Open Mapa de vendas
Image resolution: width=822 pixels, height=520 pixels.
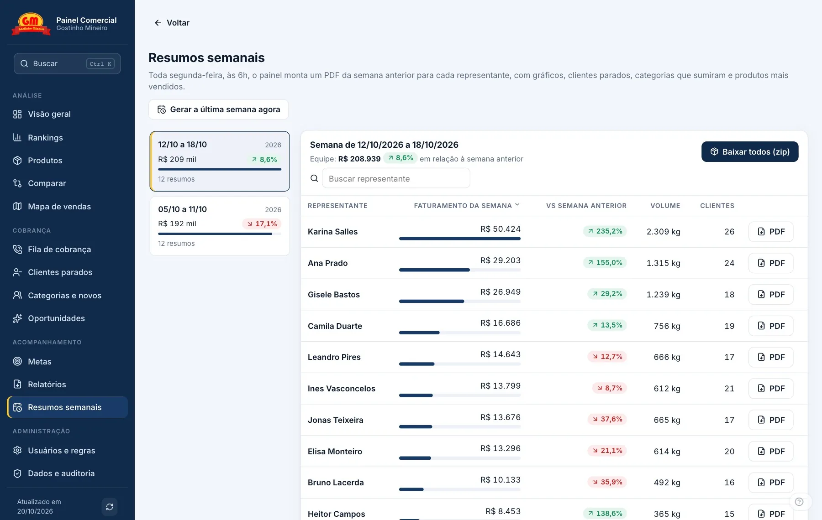tap(67, 206)
